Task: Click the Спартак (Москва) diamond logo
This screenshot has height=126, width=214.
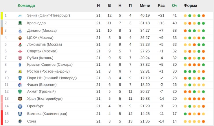Action: 20,51
